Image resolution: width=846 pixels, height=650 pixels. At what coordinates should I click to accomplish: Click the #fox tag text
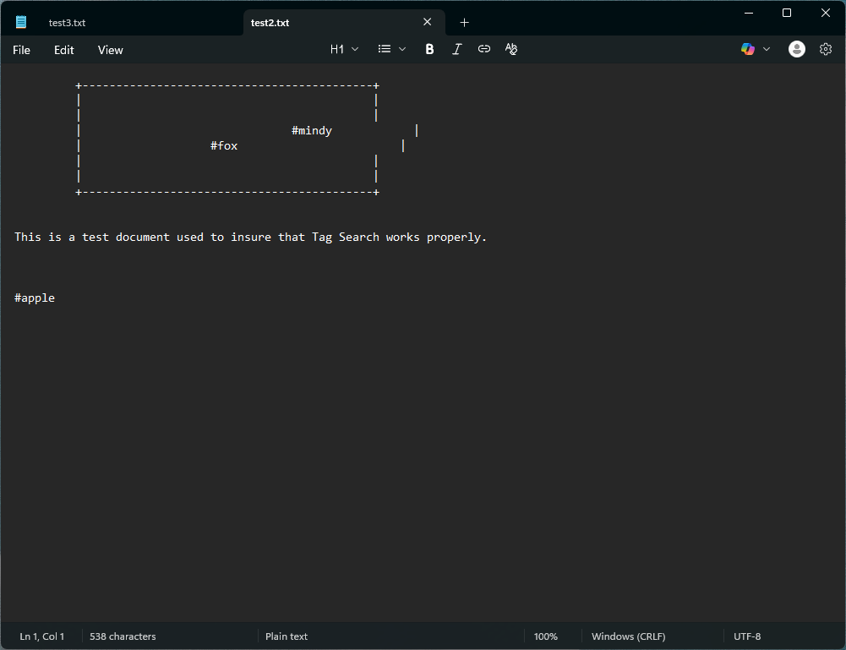click(x=224, y=145)
